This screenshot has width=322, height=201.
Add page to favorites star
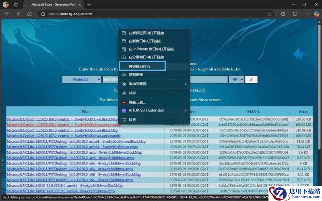click(269, 14)
